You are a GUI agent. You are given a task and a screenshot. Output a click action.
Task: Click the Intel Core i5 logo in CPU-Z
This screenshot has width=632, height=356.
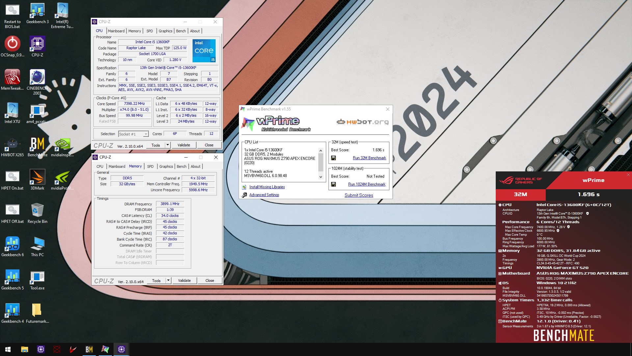pos(204,51)
